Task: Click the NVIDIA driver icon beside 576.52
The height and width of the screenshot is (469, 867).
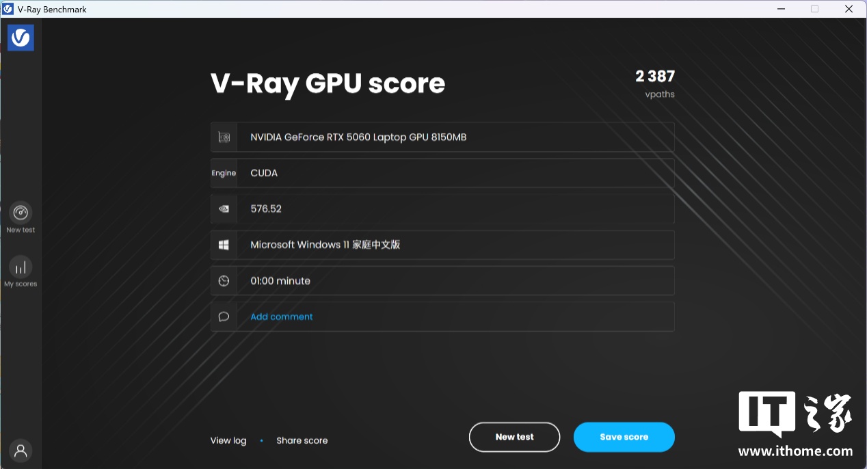Action: click(224, 209)
